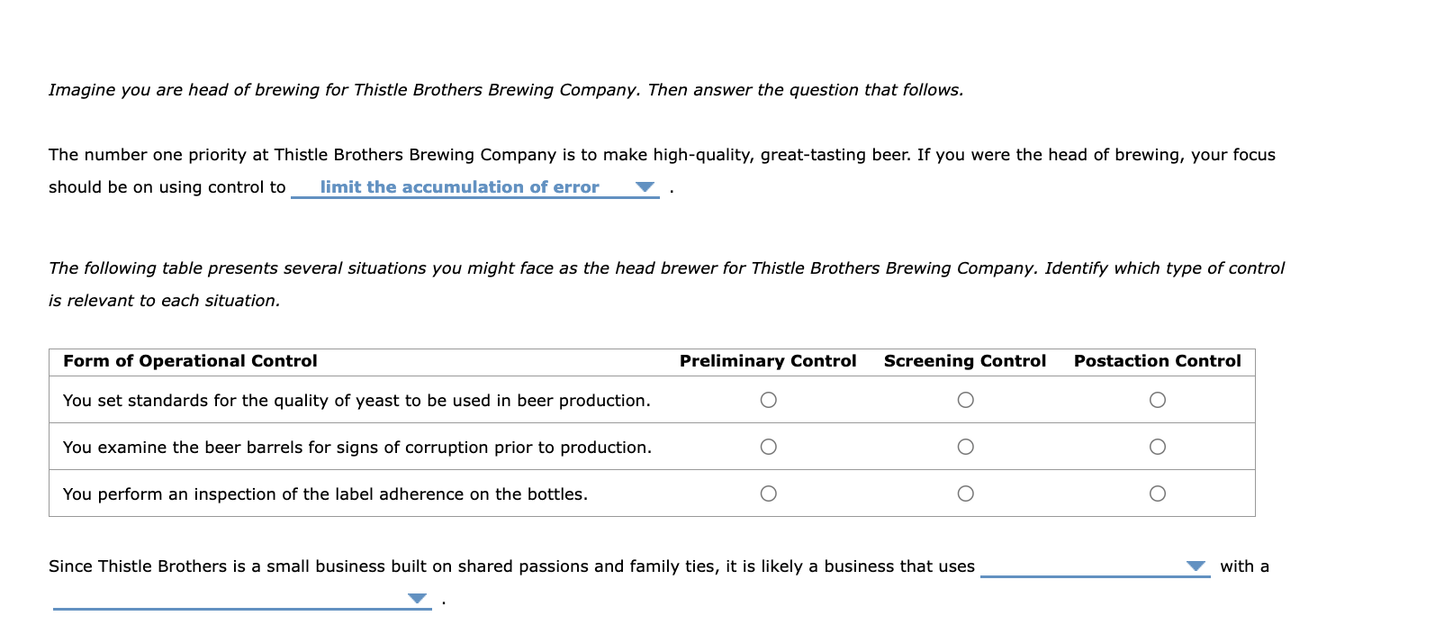The width and height of the screenshot is (1444, 643).
Task: Open the 'limit the accumulation of error' dropdown
Action: [x=459, y=187]
